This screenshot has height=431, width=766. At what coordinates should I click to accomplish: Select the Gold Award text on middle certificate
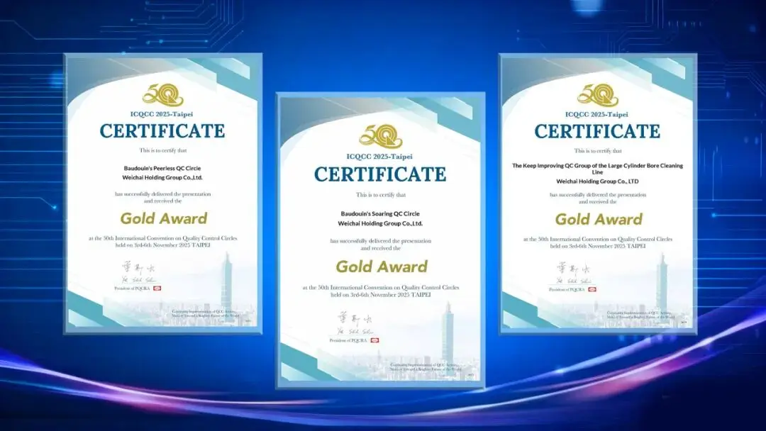[x=381, y=267]
